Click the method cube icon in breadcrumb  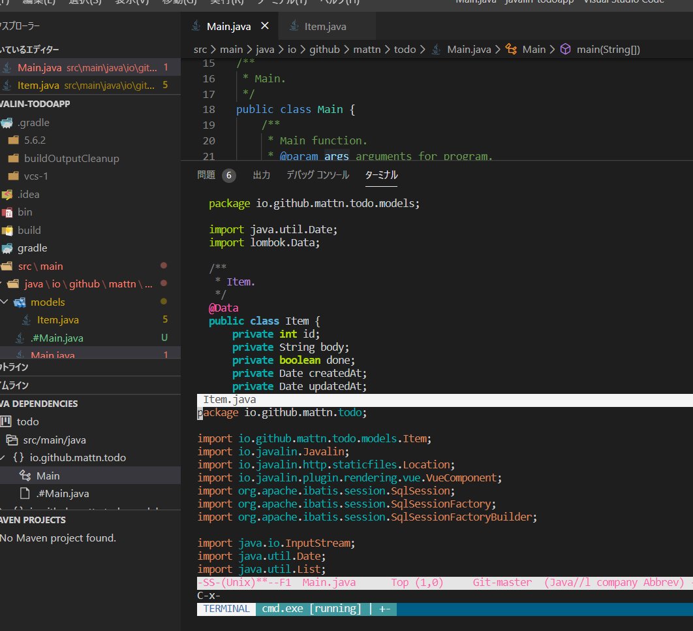tap(566, 49)
